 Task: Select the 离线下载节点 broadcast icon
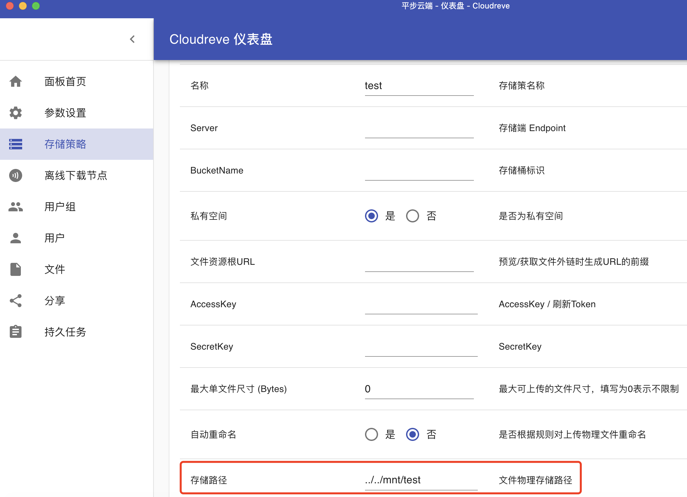[16, 175]
